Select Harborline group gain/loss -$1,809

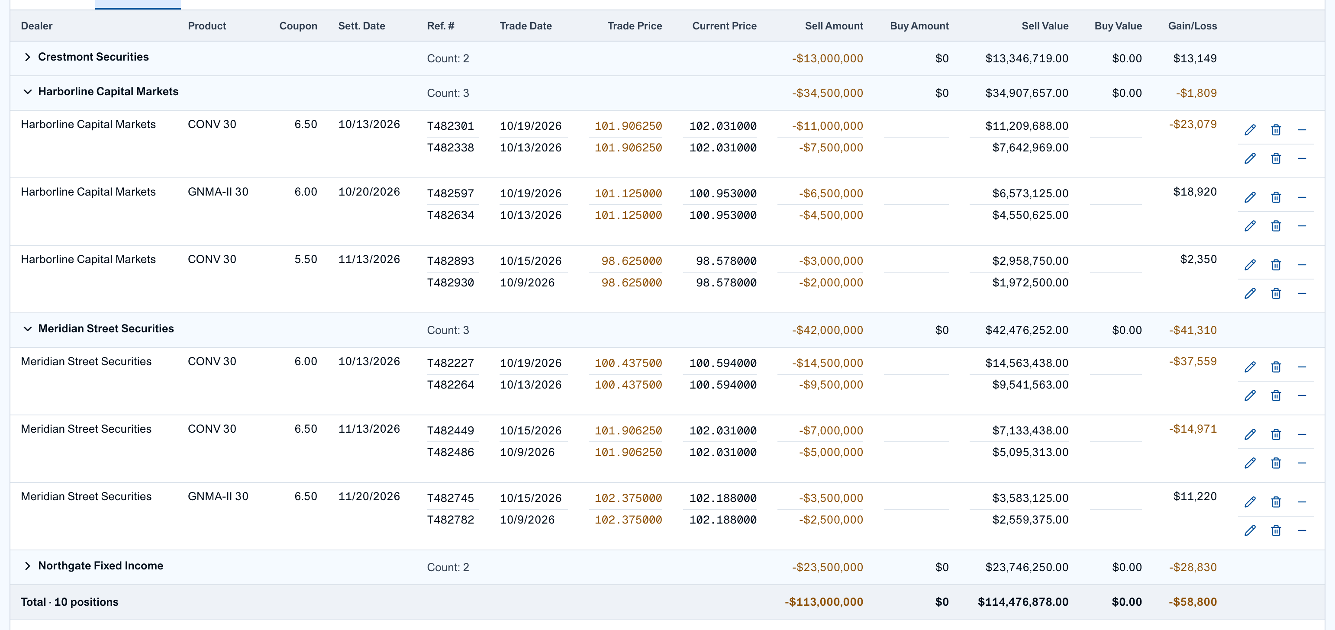1196,93
